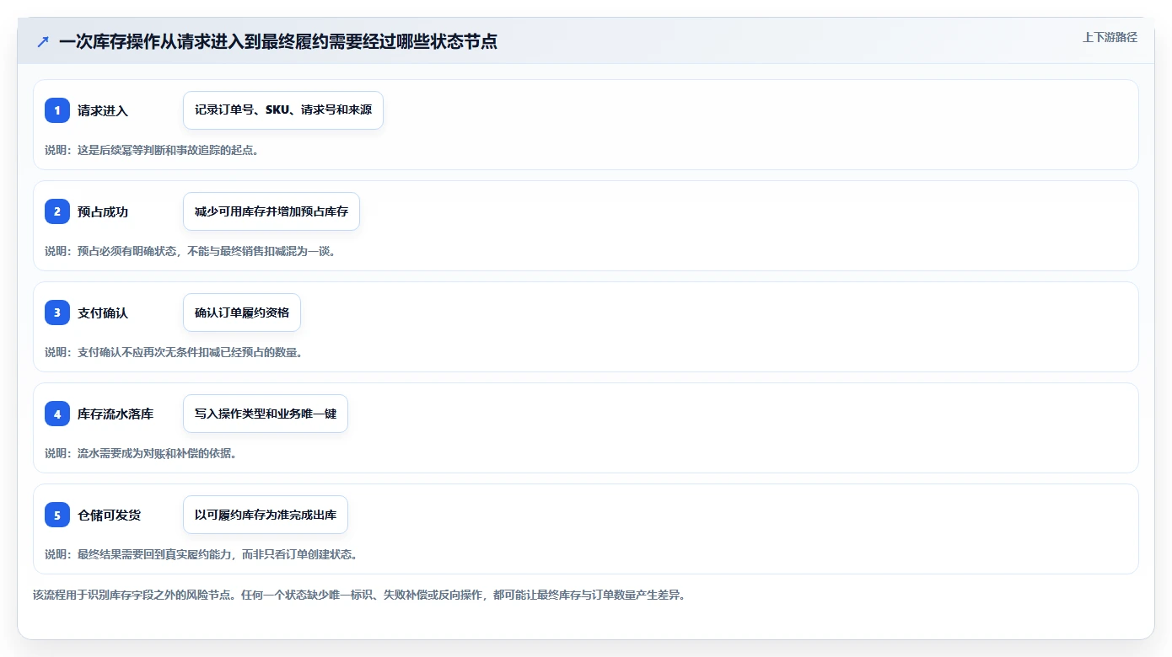
Task: Click the 库存流水落库 step title
Action: (116, 414)
